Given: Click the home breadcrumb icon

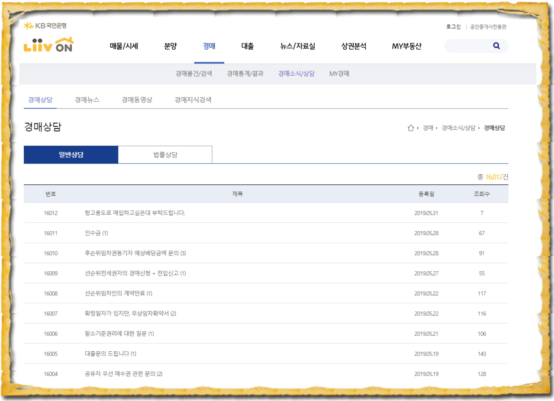Looking at the screenshot, I should [411, 128].
